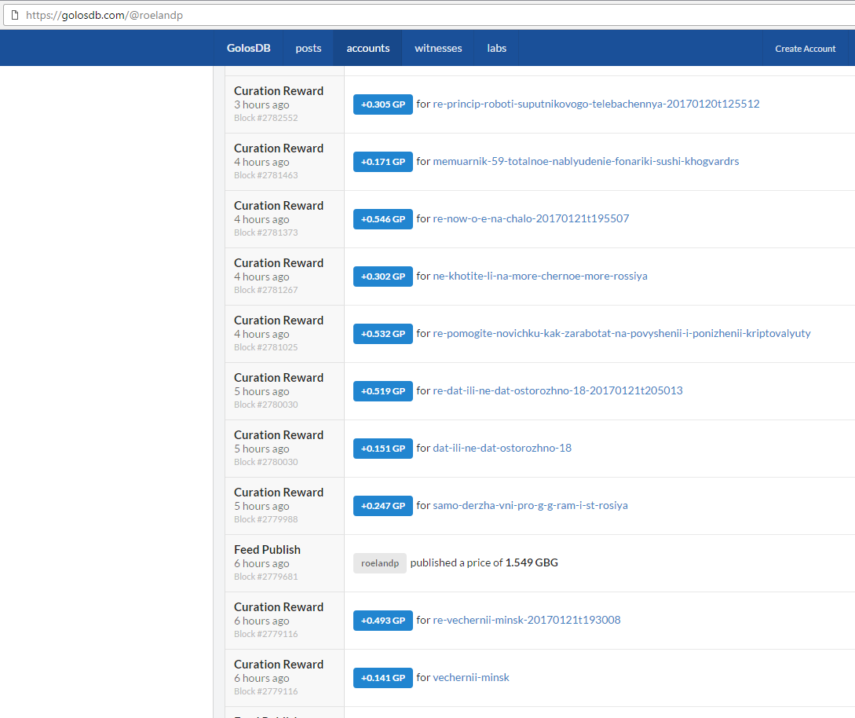Click the Feed Publish row title
Image resolution: width=855 pixels, height=718 pixels.
(x=267, y=549)
